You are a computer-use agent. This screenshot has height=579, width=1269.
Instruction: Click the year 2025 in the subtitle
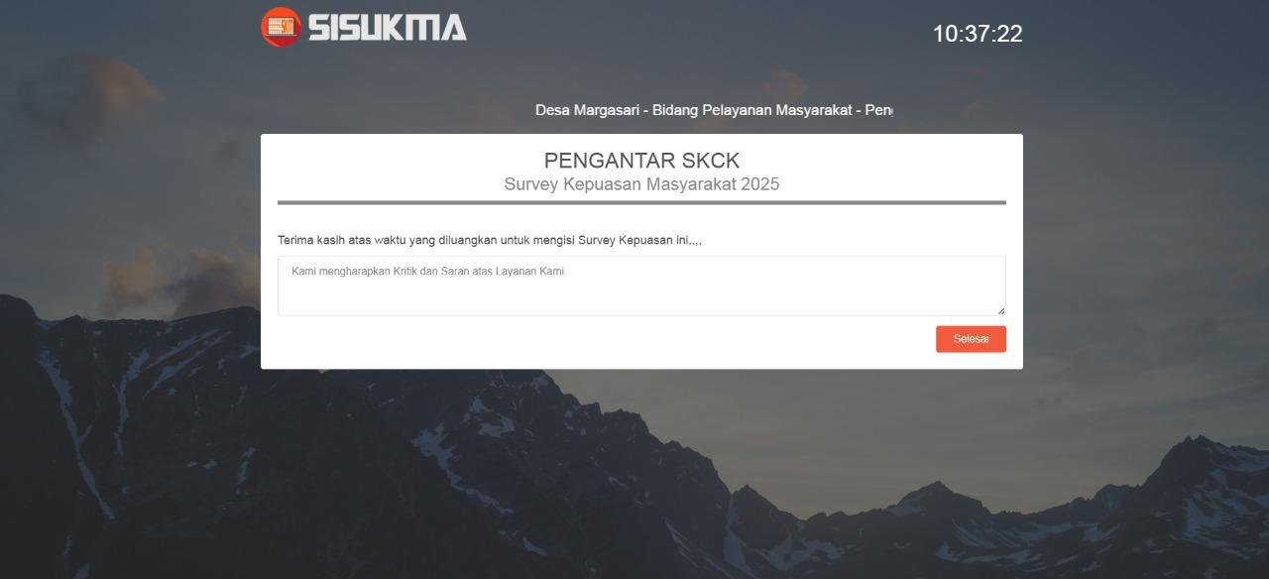click(x=759, y=184)
